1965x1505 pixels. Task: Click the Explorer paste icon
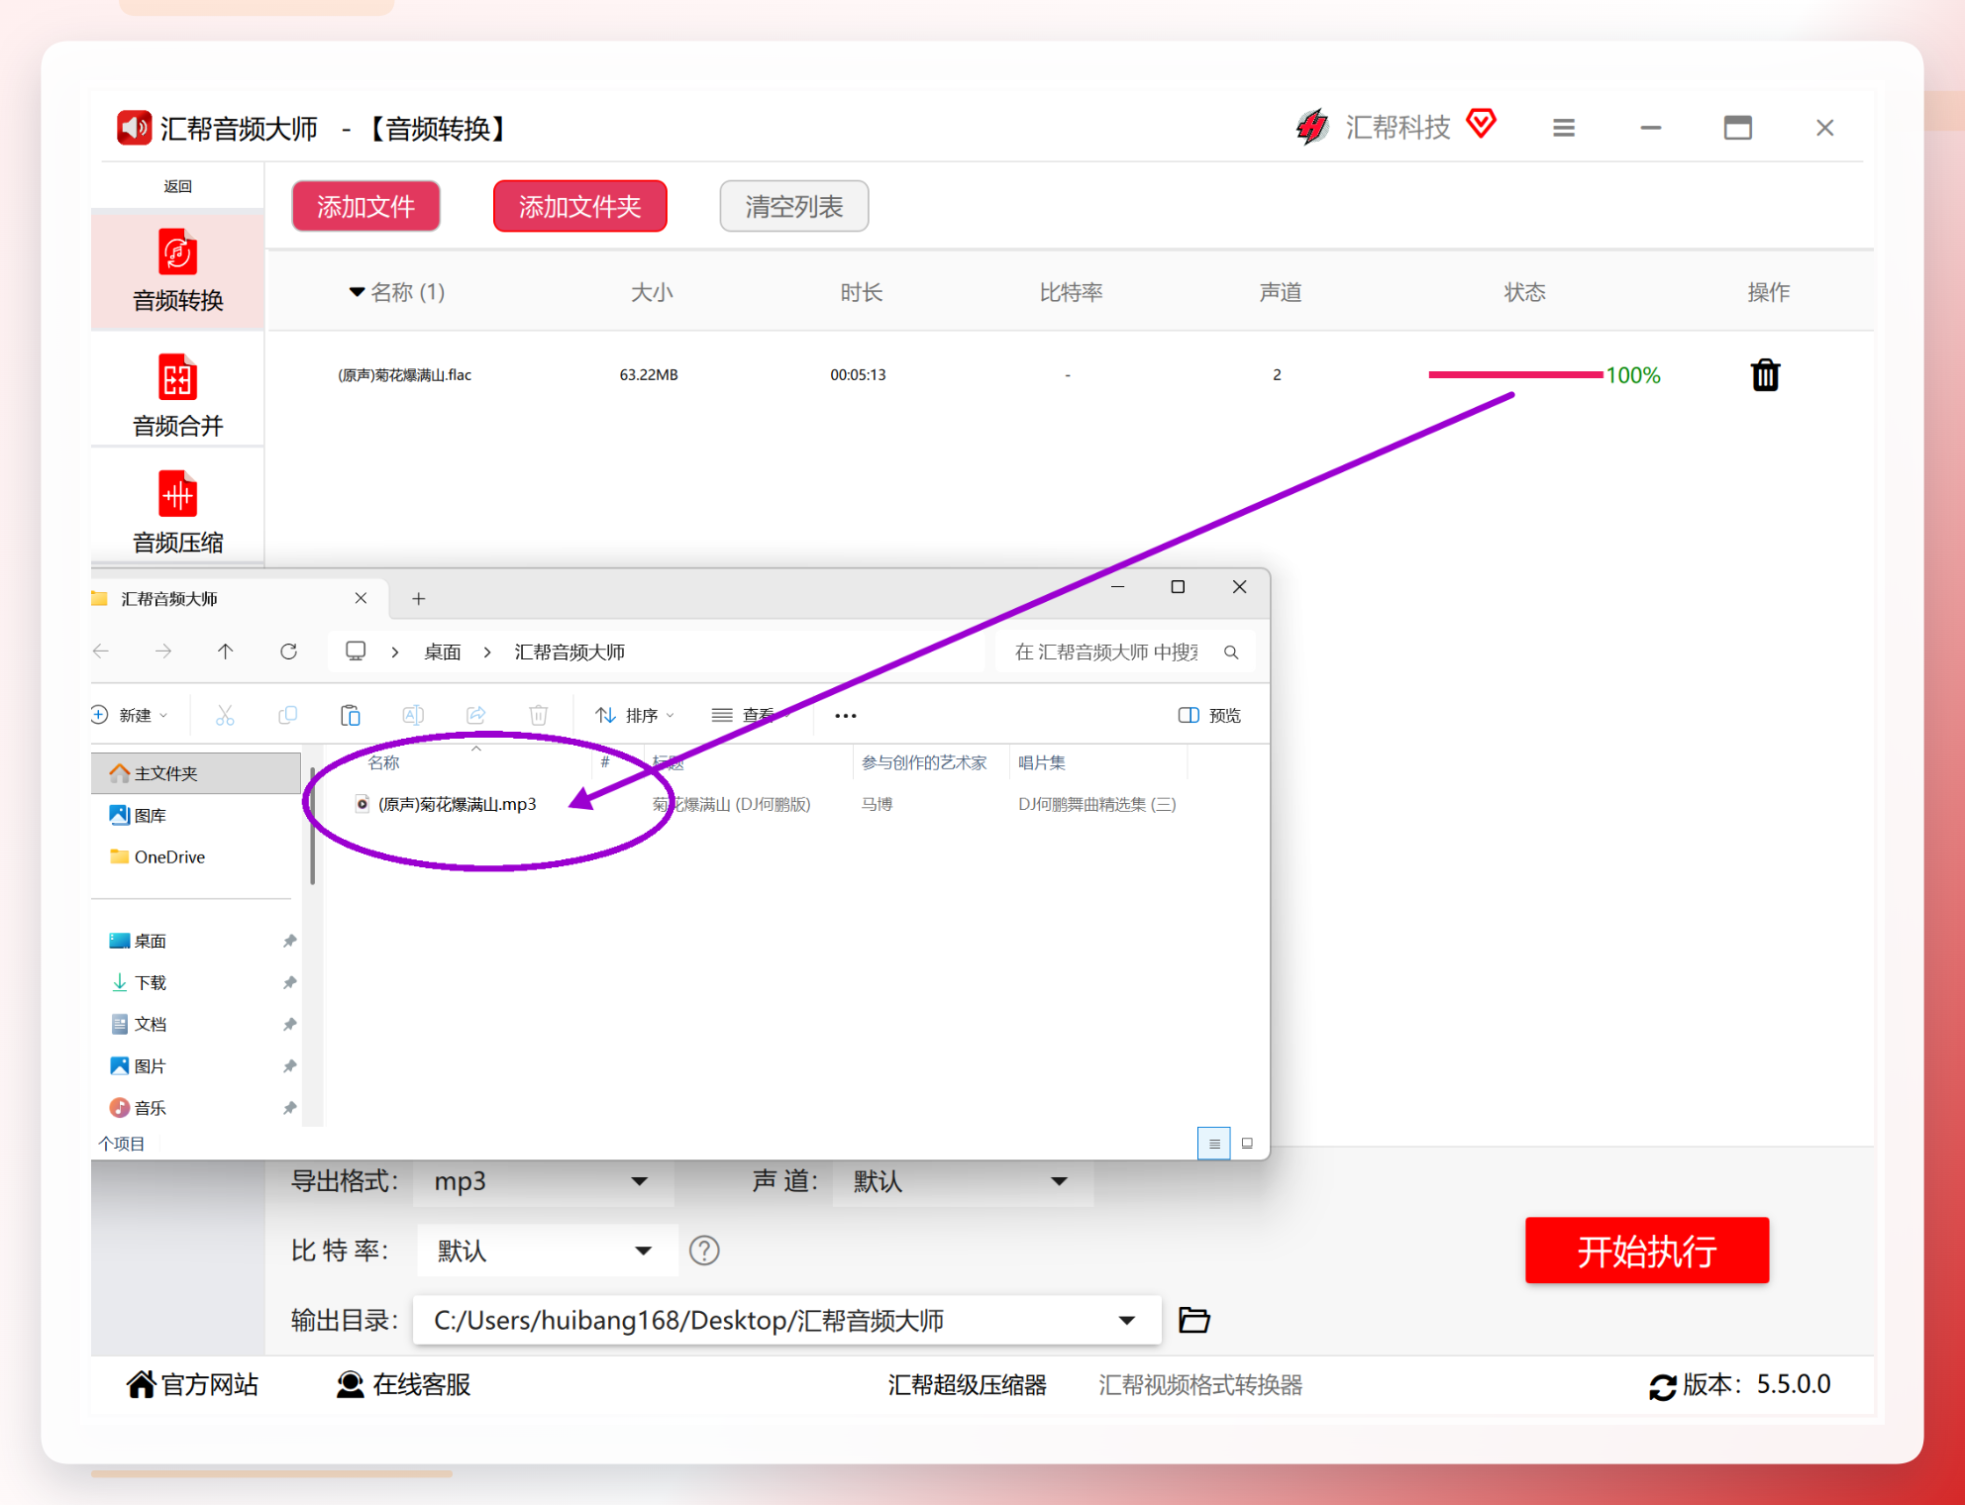[351, 715]
